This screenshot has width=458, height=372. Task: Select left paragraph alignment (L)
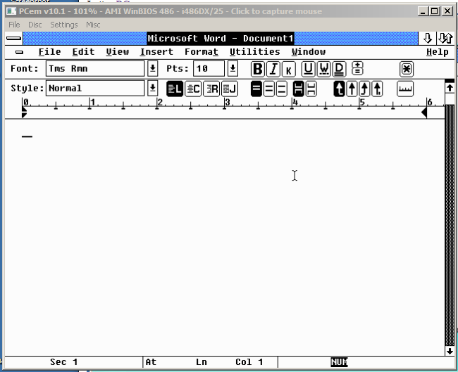coord(175,89)
